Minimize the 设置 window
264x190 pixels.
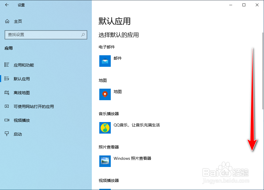click(231, 5)
